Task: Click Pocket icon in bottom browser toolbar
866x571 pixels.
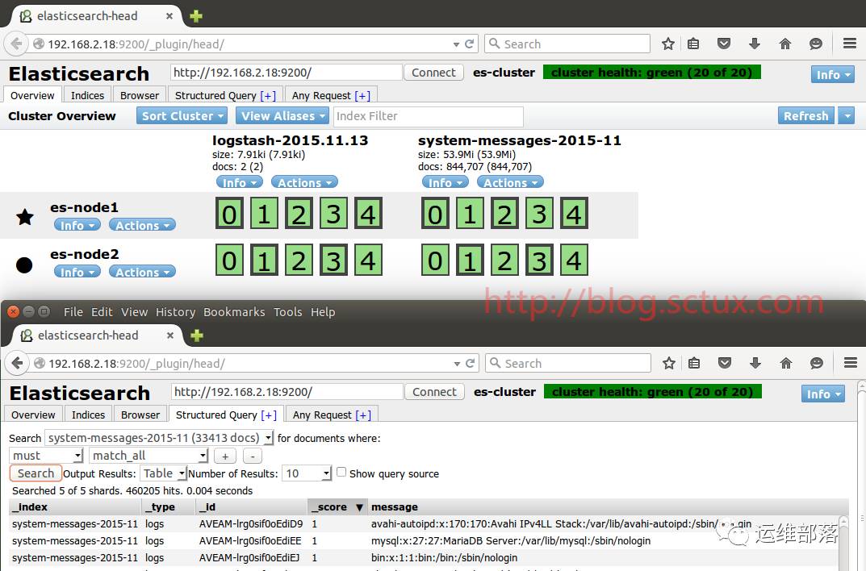Action: [x=725, y=363]
